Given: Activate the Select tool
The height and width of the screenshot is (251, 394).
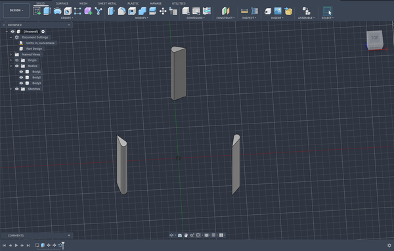Looking at the screenshot, I should [328, 11].
